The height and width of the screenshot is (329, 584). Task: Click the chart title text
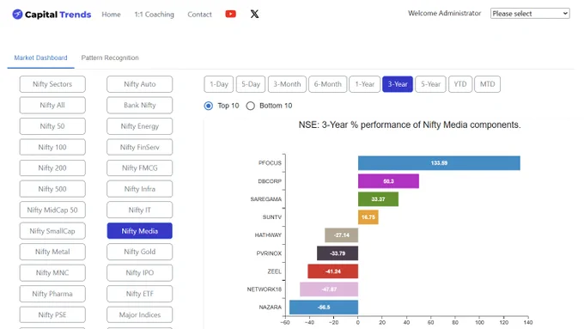tap(410, 125)
